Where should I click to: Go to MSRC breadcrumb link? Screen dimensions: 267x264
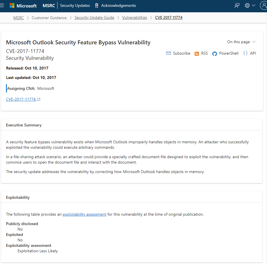pyautogui.click(x=19, y=18)
